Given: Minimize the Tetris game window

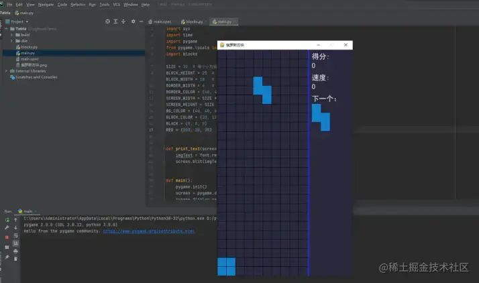Looking at the screenshot, I should [318, 45].
